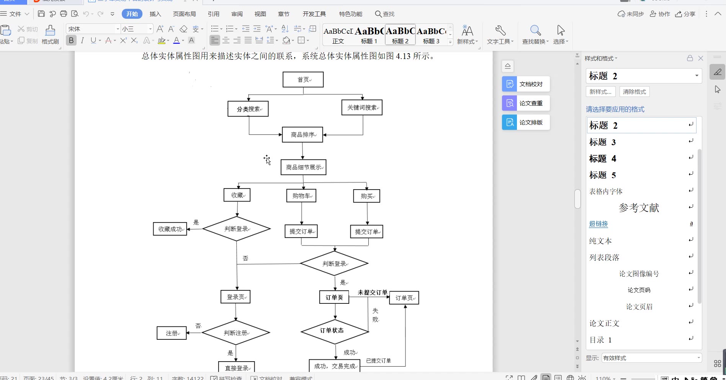Click the Clear Formatting eraser icon
This screenshot has width=726, height=380.
tap(183, 29)
